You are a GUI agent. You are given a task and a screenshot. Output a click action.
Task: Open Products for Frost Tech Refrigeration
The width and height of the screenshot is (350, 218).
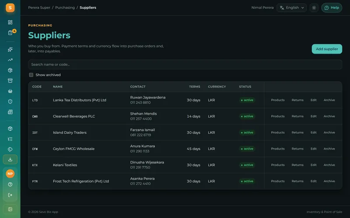278,181
